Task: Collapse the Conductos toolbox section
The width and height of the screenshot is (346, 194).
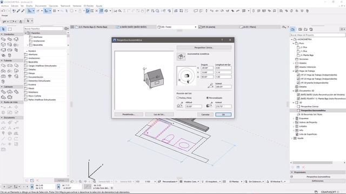Action: [2, 34]
